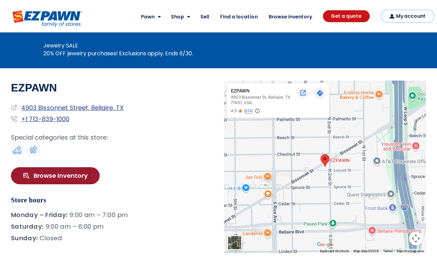Toggle the map fullscreen view button
Image resolution: width=437 pixels, height=273 pixels.
(416, 239)
